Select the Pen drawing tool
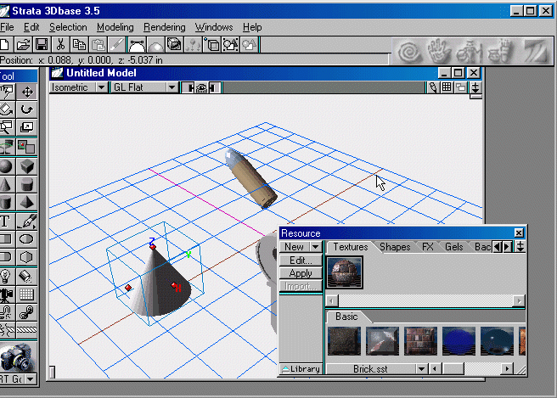557x398 pixels. [27, 221]
